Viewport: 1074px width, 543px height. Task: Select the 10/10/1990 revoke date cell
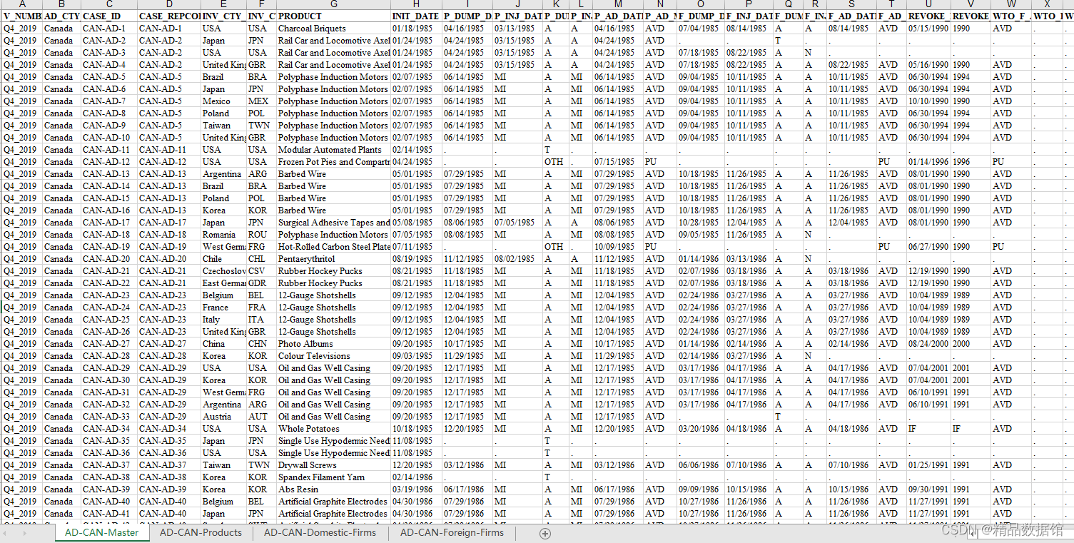point(928,101)
